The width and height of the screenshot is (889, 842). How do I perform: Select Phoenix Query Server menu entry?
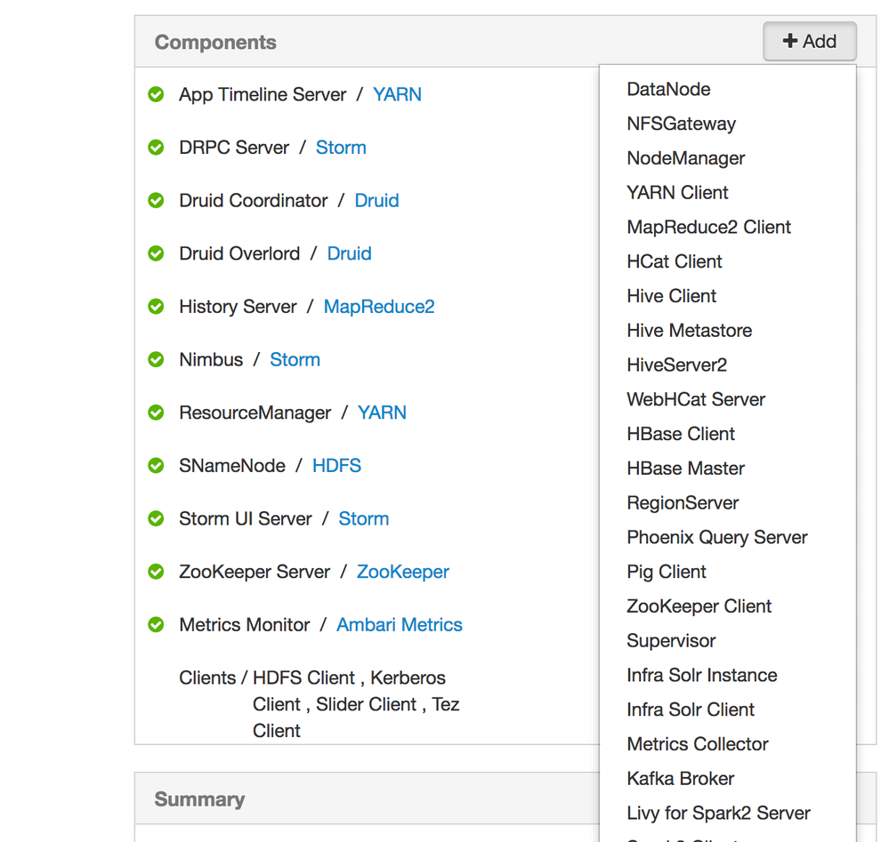tap(716, 538)
